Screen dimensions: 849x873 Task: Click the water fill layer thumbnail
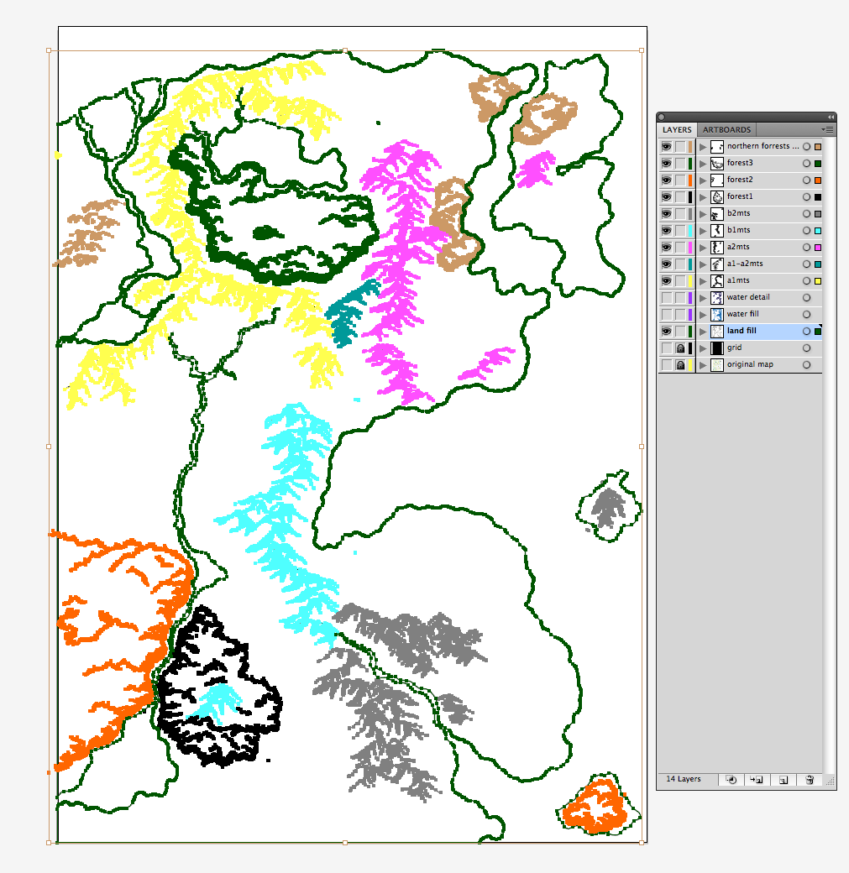pos(717,314)
